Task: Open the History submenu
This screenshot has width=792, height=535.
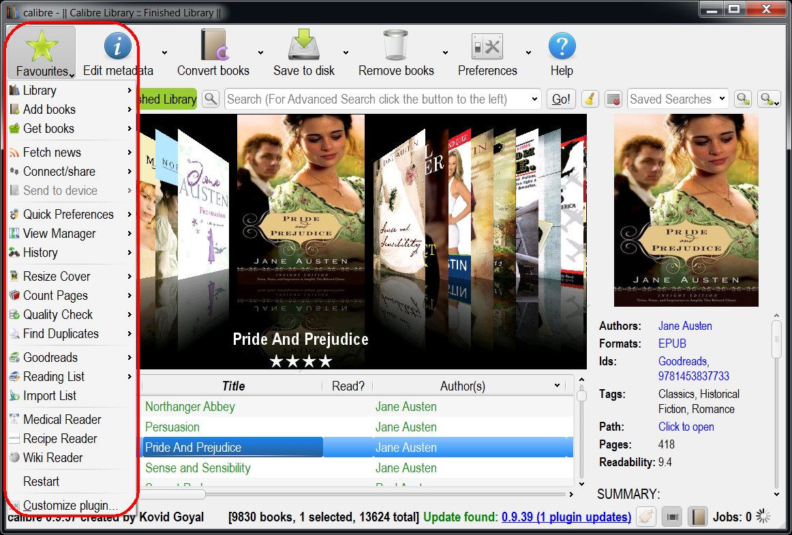Action: [71, 253]
